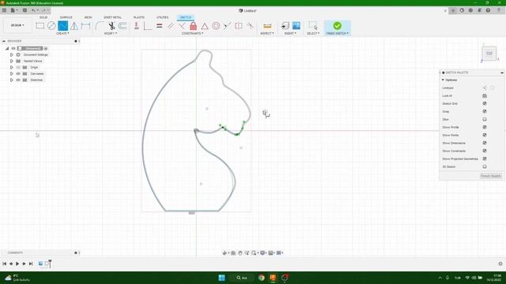Image resolution: width=506 pixels, height=284 pixels.
Task: Click the Select tool icon
Action: point(313,25)
